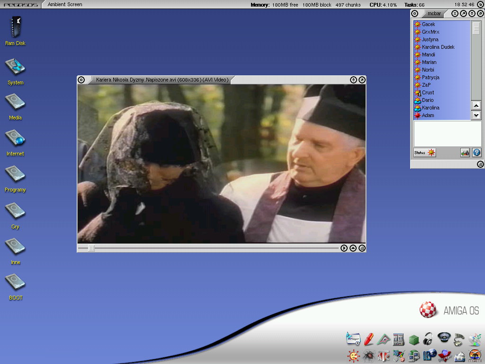Image resolution: width=485 pixels, height=364 pixels.
Task: Open the loudspeaker icon in dock
Action: [x=444, y=337]
